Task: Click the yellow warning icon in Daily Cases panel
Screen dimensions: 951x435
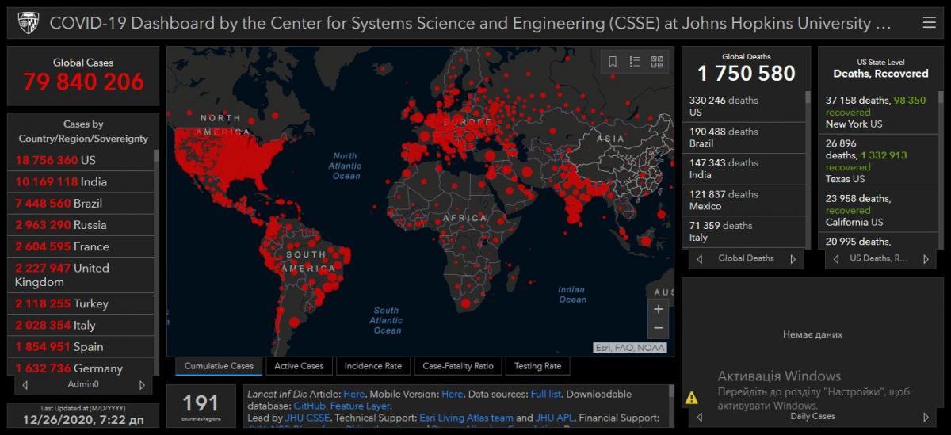Action: point(692,398)
